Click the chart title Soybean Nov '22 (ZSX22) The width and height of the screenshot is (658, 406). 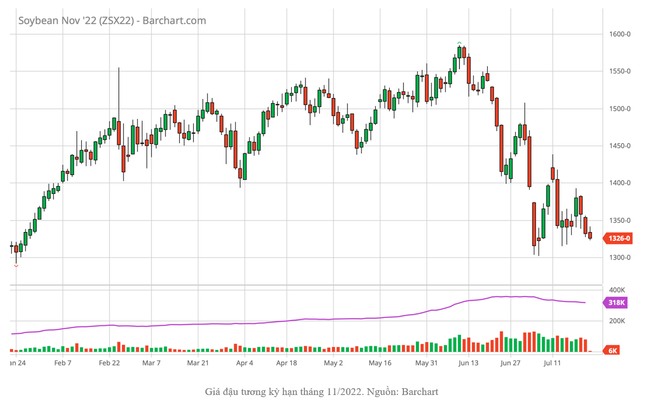point(77,20)
